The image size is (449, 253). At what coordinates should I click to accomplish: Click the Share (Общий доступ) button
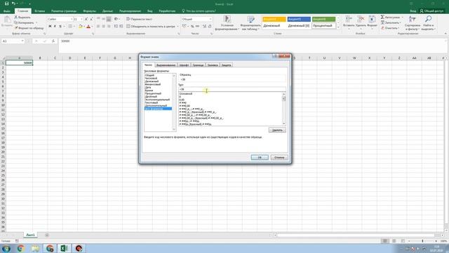tap(431, 11)
